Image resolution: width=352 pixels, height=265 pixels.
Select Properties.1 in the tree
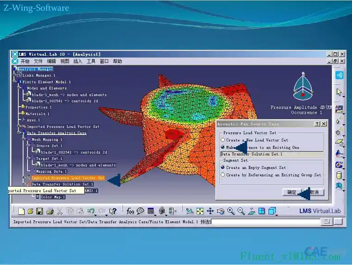click(38, 107)
